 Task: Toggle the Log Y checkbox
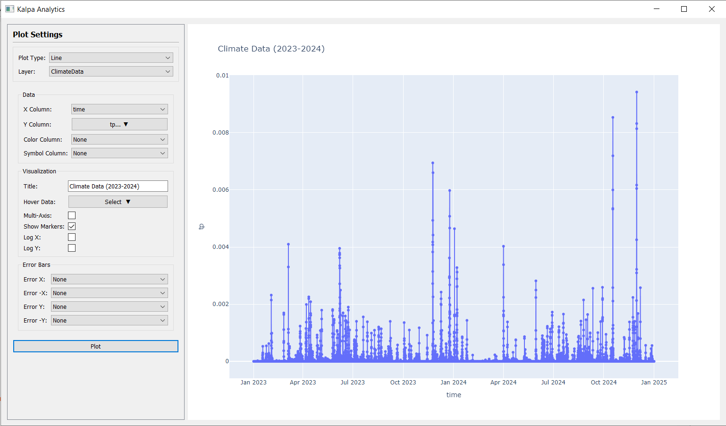(72, 248)
